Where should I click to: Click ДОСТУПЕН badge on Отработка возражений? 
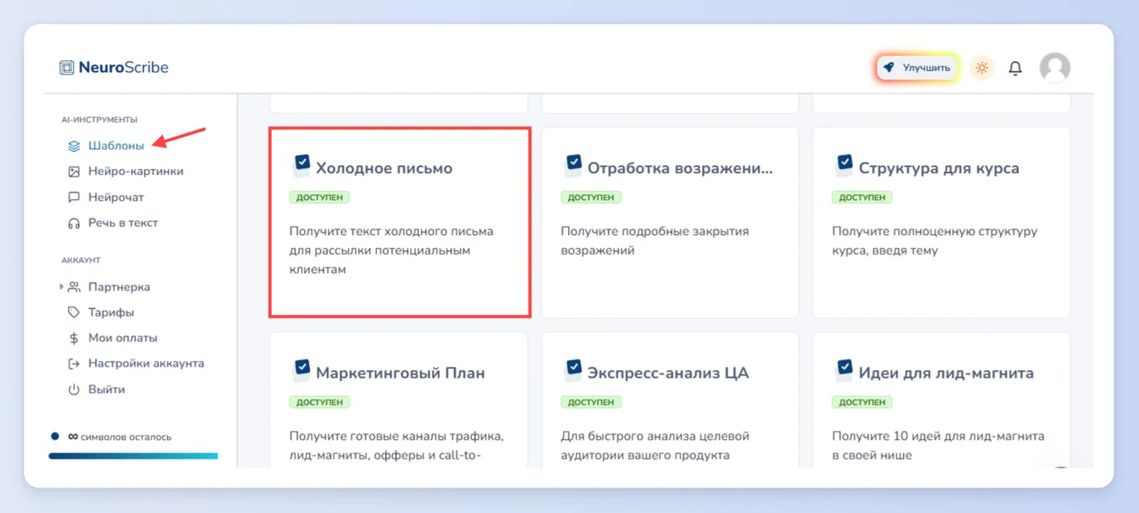coord(591,198)
